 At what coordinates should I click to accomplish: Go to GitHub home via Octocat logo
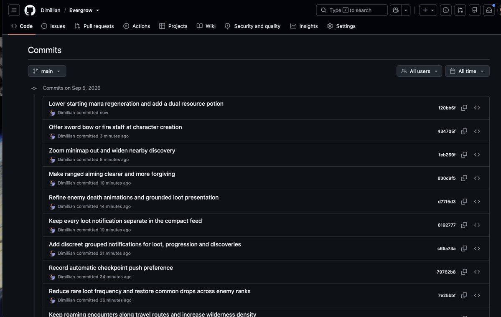(x=30, y=10)
